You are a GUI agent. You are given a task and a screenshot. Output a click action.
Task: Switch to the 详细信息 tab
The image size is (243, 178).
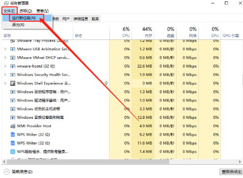[x=81, y=19]
